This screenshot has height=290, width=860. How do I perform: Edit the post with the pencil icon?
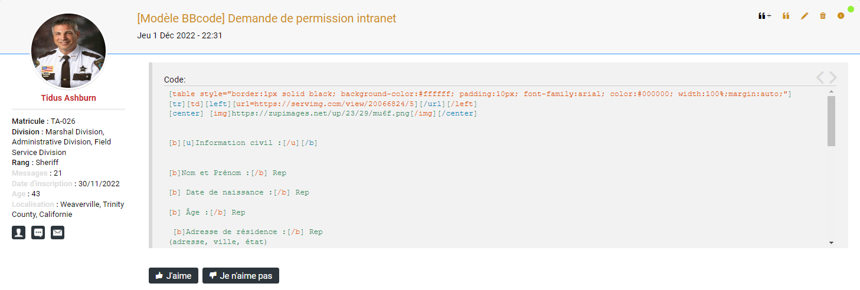pyautogui.click(x=804, y=16)
